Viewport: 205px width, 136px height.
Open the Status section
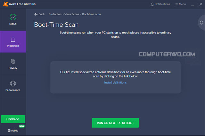point(13,19)
